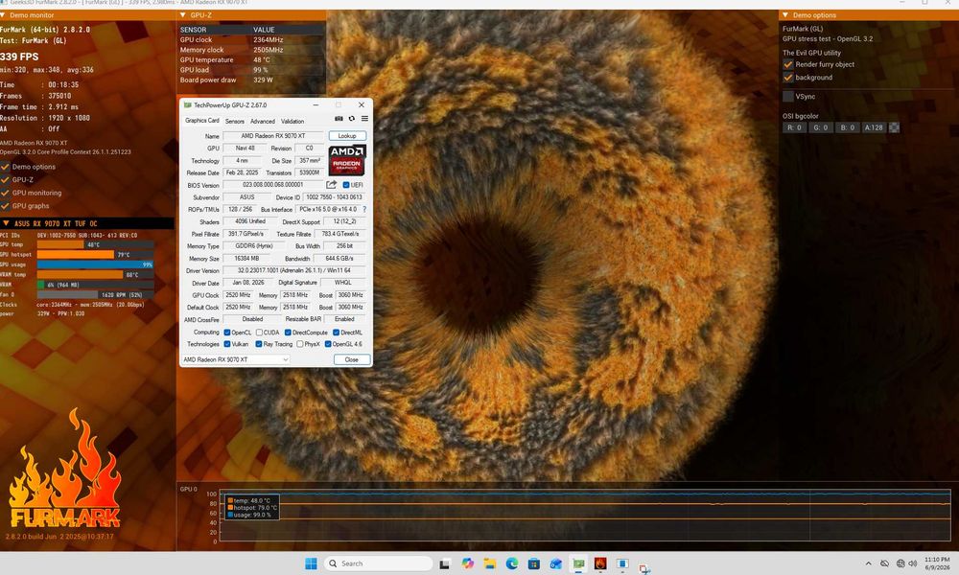This screenshot has width=959, height=575.
Task: Toggle the GPU-Z panel checkbox in FurMark
Action: tap(5, 179)
